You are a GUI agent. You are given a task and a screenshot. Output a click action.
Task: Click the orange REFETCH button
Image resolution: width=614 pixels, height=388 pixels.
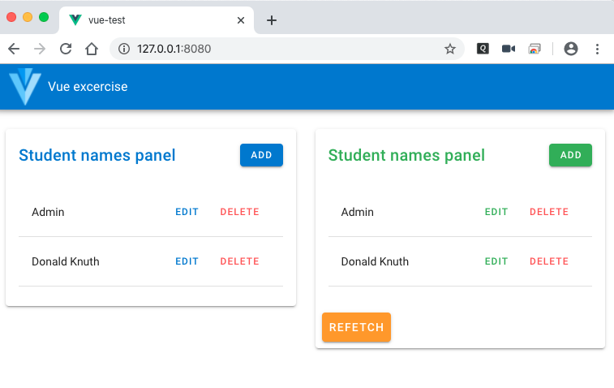[x=356, y=327]
